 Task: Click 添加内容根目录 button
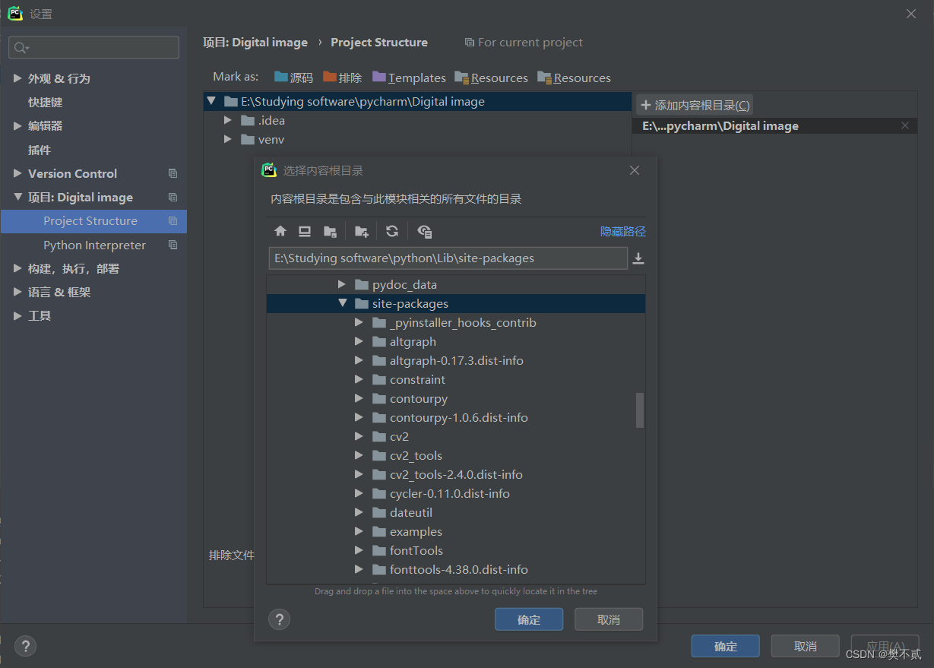click(x=695, y=105)
